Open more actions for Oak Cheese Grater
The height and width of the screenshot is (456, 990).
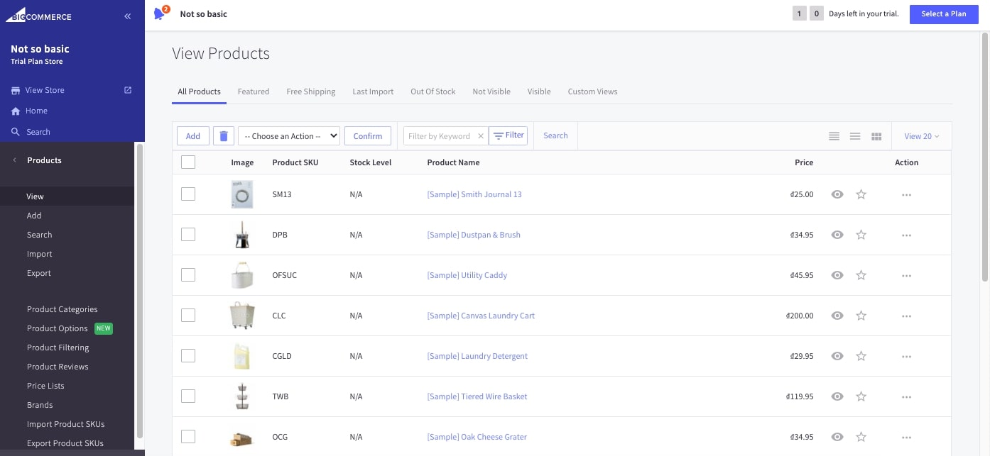coord(906,437)
